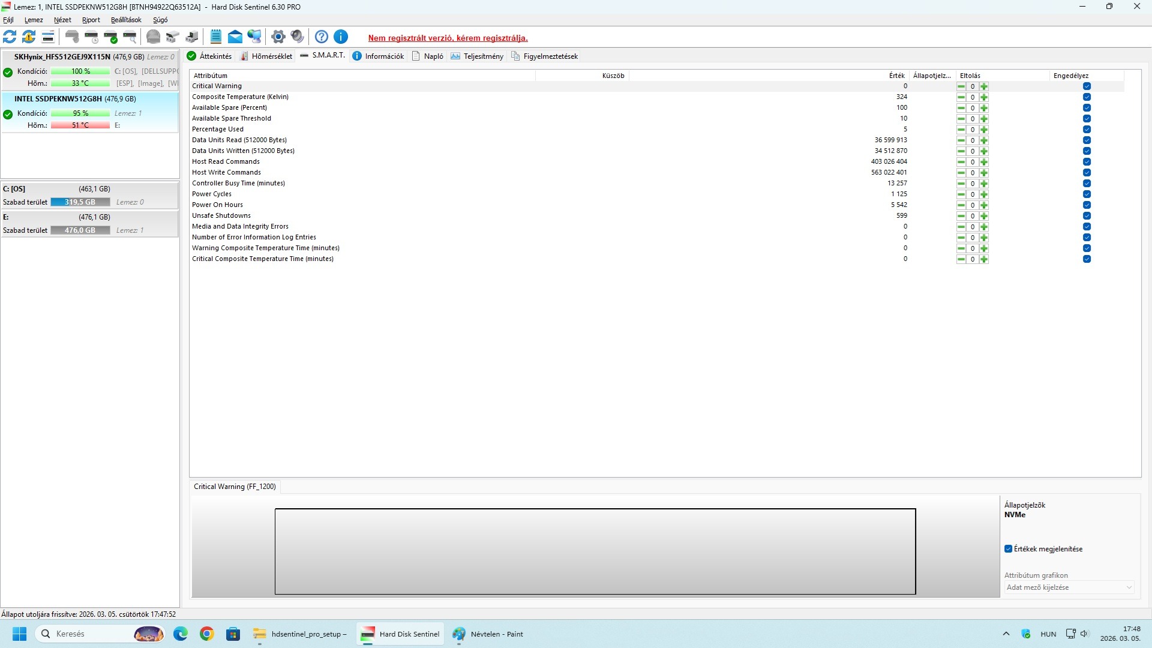This screenshot has width=1152, height=648.
Task: Click the unregistered version registration link
Action: pyautogui.click(x=448, y=38)
